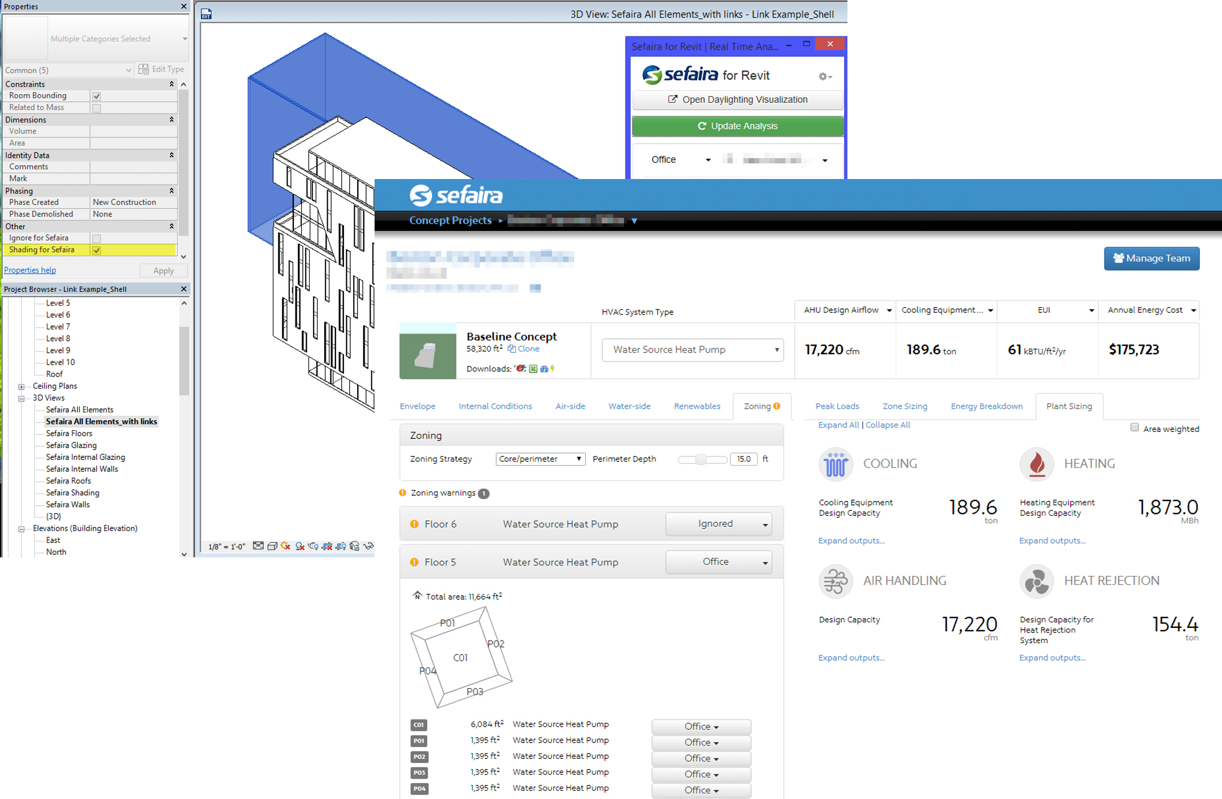Click the EnergyPlus download icon
Image resolution: width=1222 pixels, height=799 pixels.
[x=520, y=369]
